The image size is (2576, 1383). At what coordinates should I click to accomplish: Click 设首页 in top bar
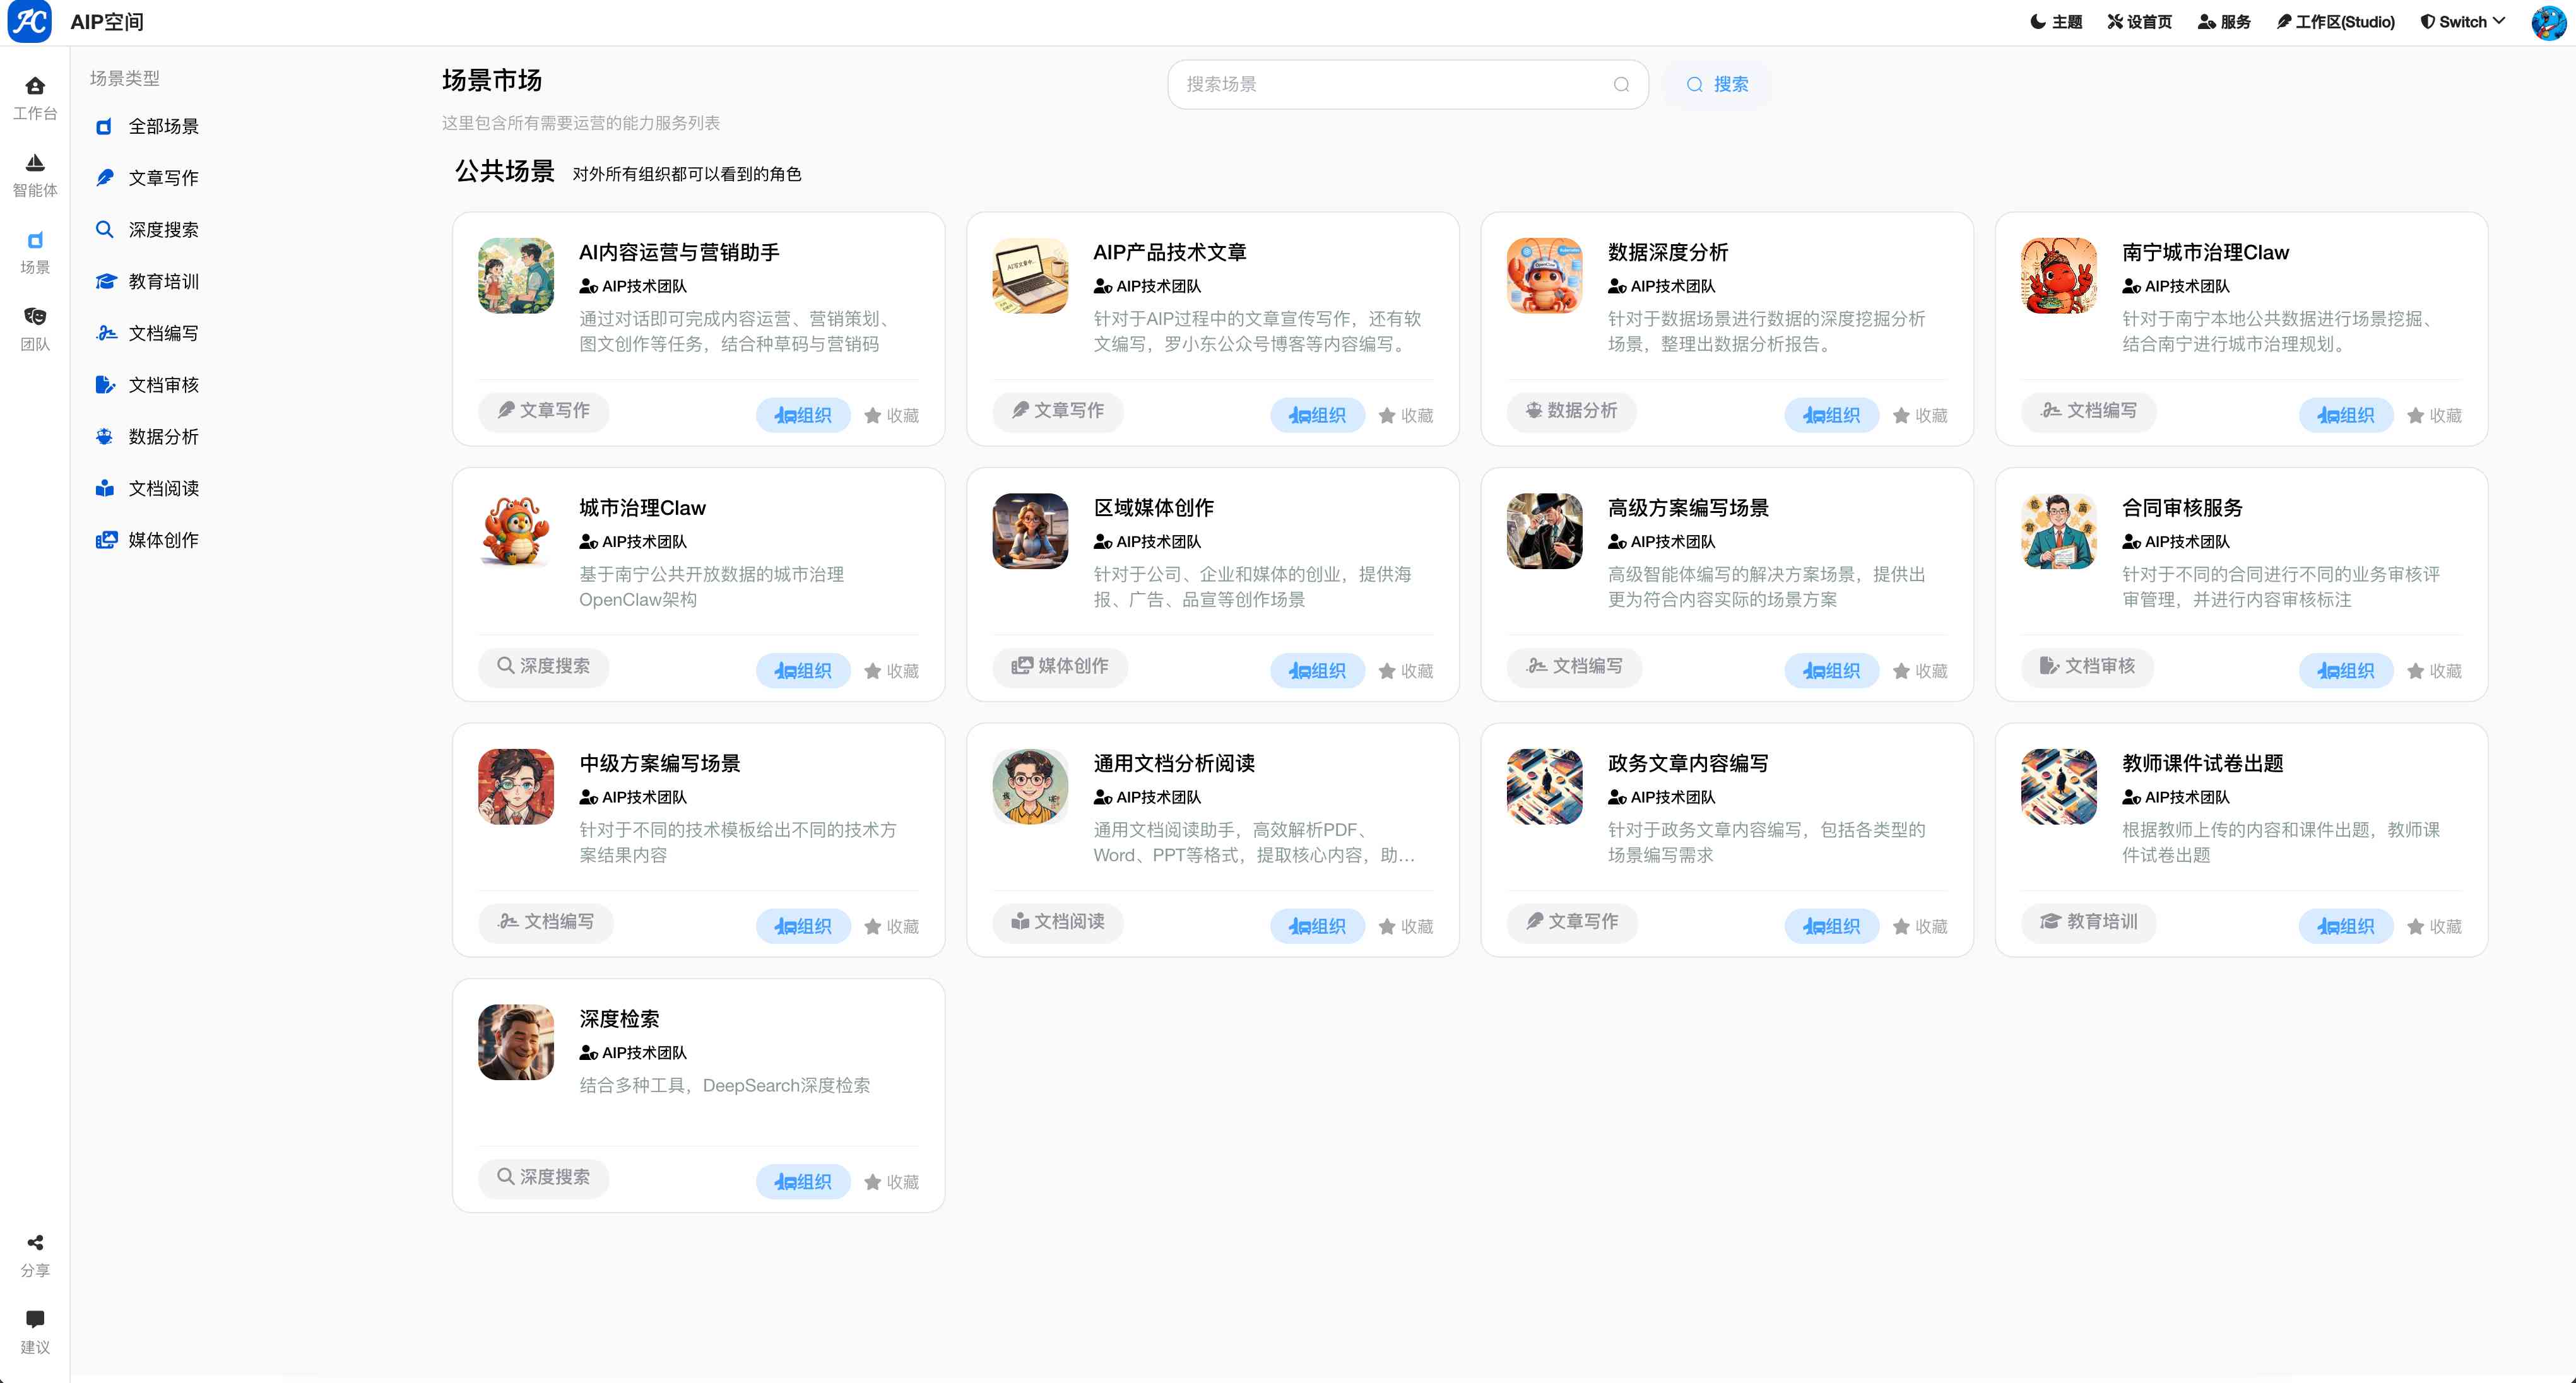pyautogui.click(x=2140, y=22)
